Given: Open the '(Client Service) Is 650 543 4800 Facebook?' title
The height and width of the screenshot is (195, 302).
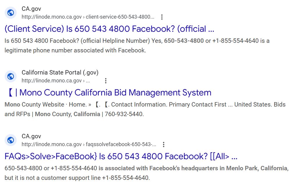Looking at the screenshot, I should tap(109, 29).
